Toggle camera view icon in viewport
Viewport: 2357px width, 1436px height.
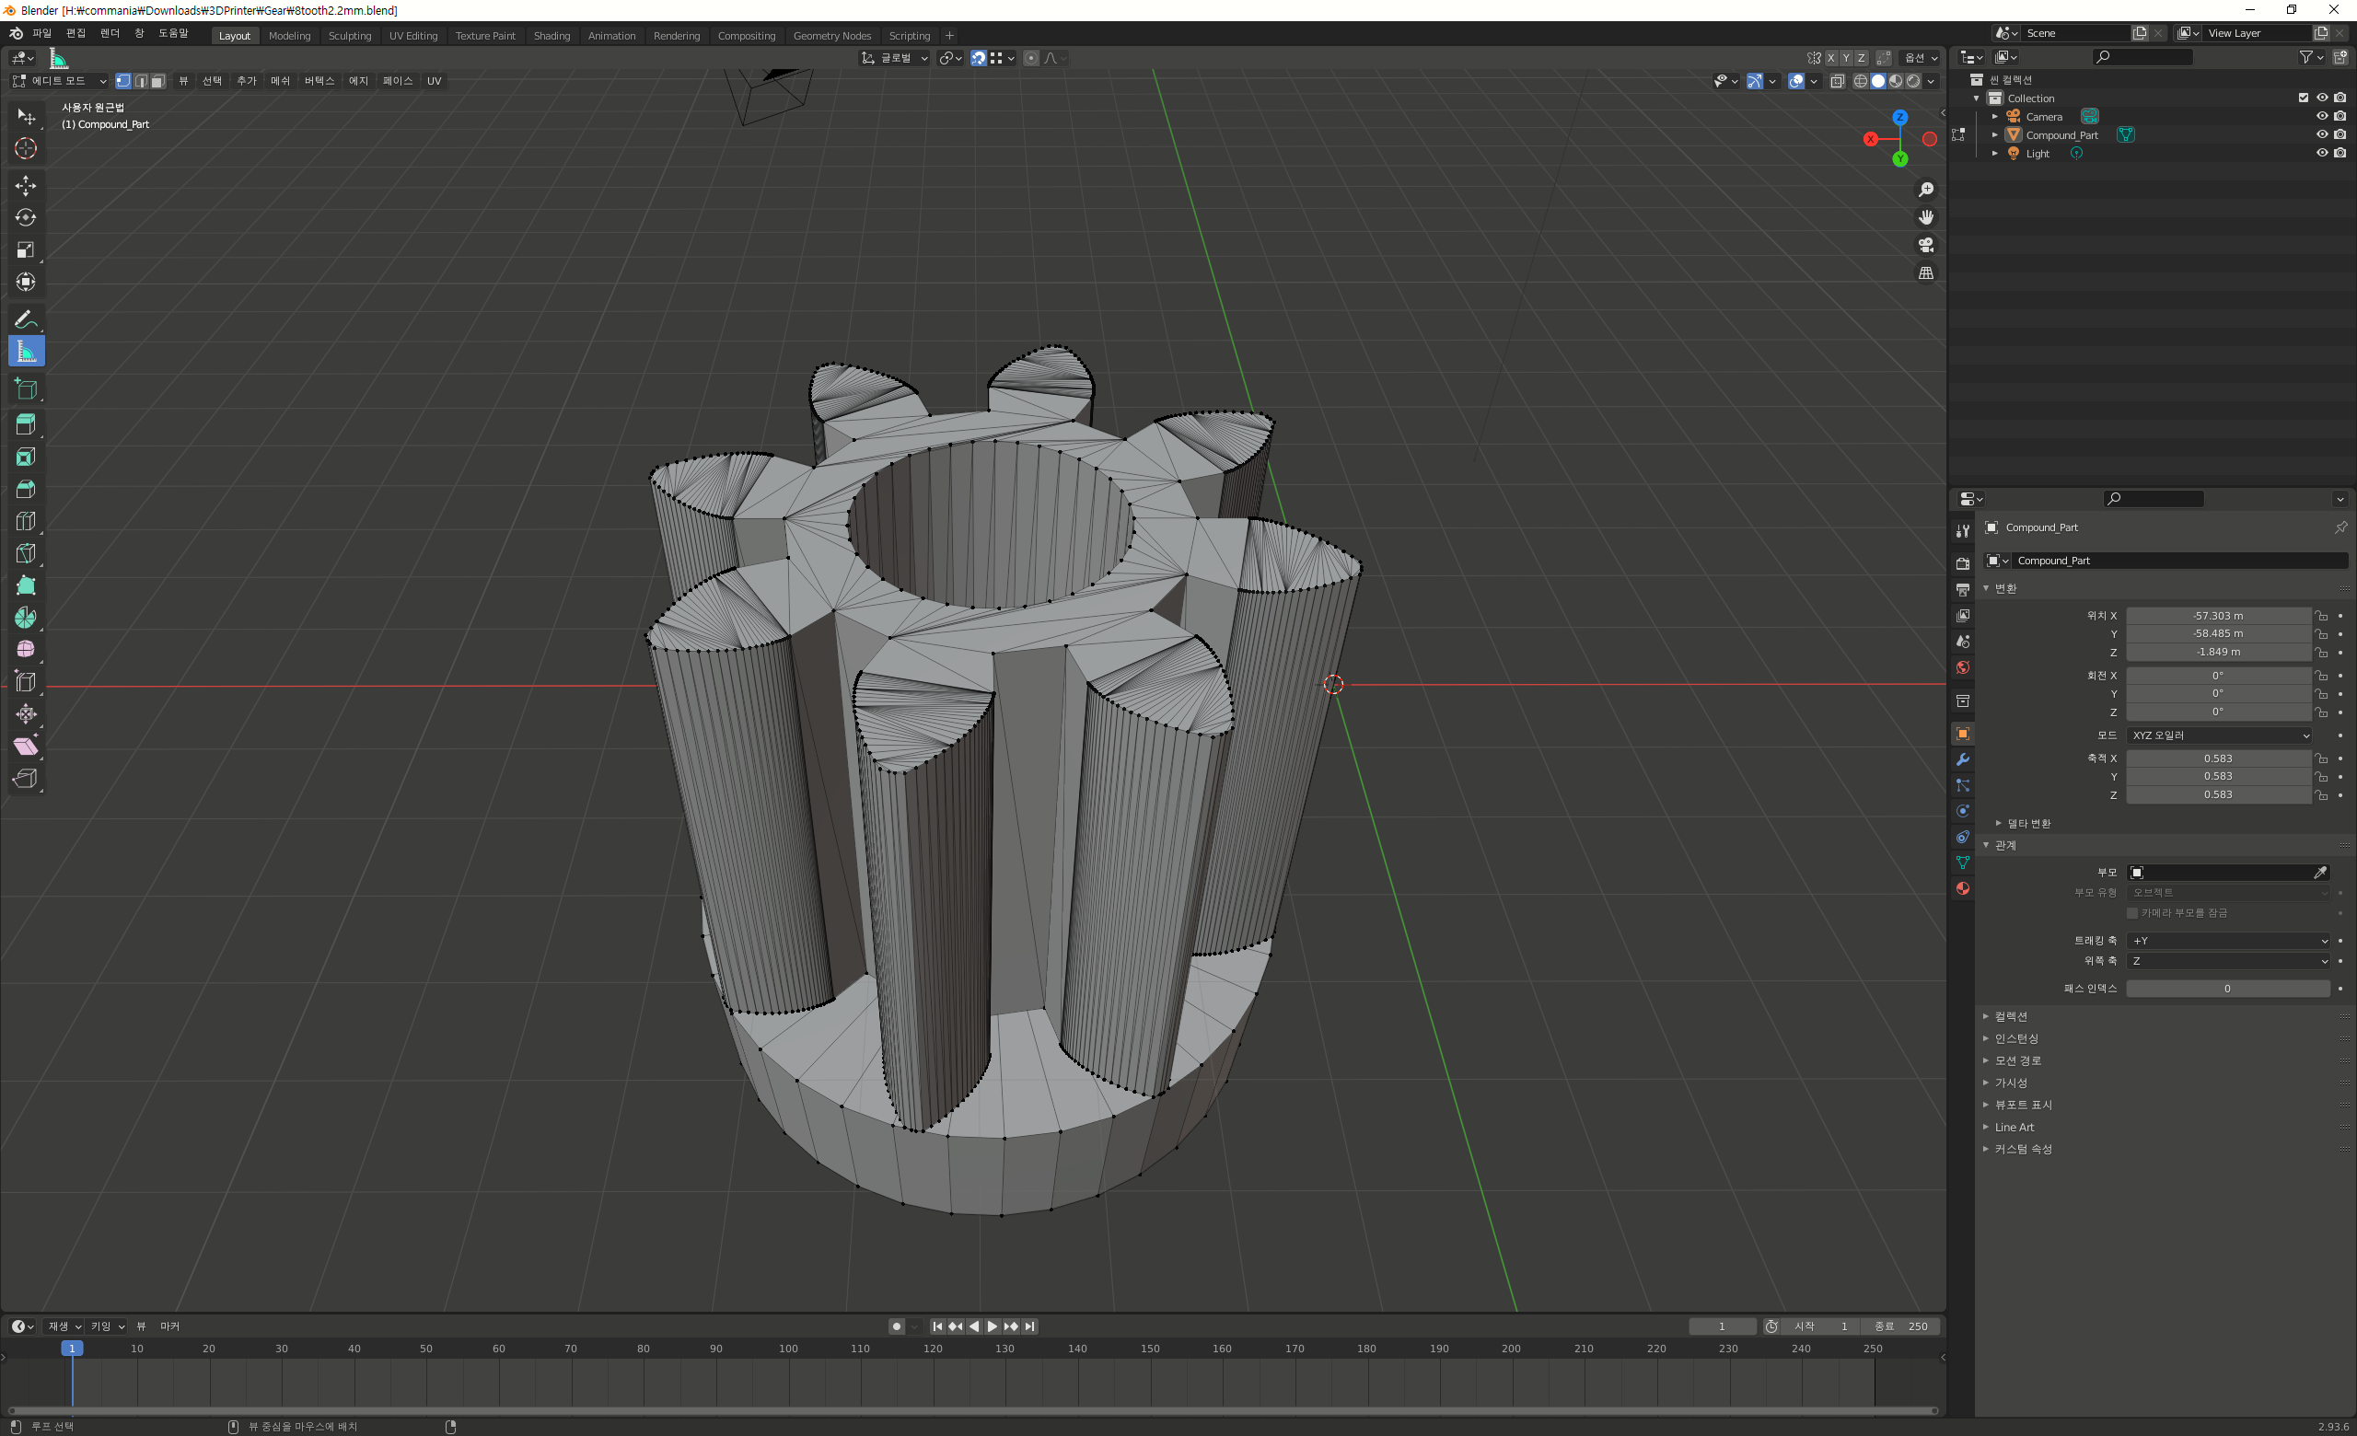point(1925,246)
